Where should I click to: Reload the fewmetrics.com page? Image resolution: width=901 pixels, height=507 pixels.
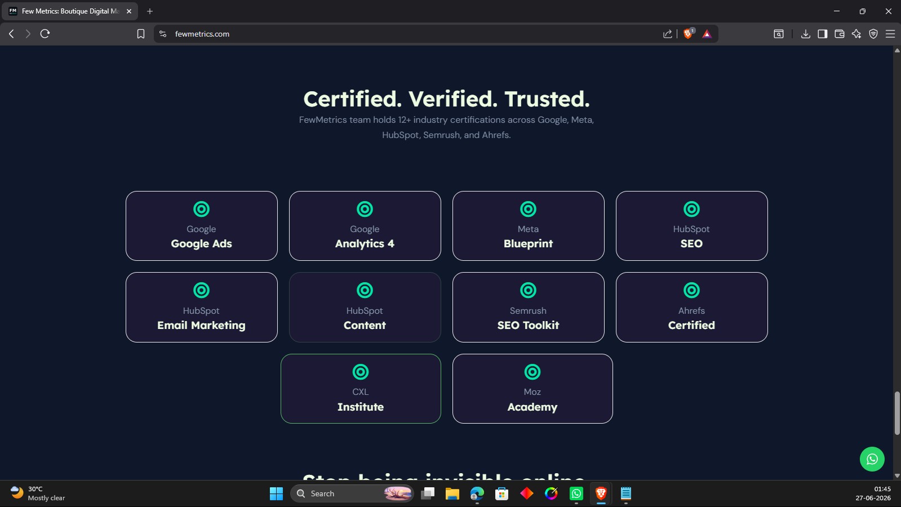pyautogui.click(x=45, y=34)
